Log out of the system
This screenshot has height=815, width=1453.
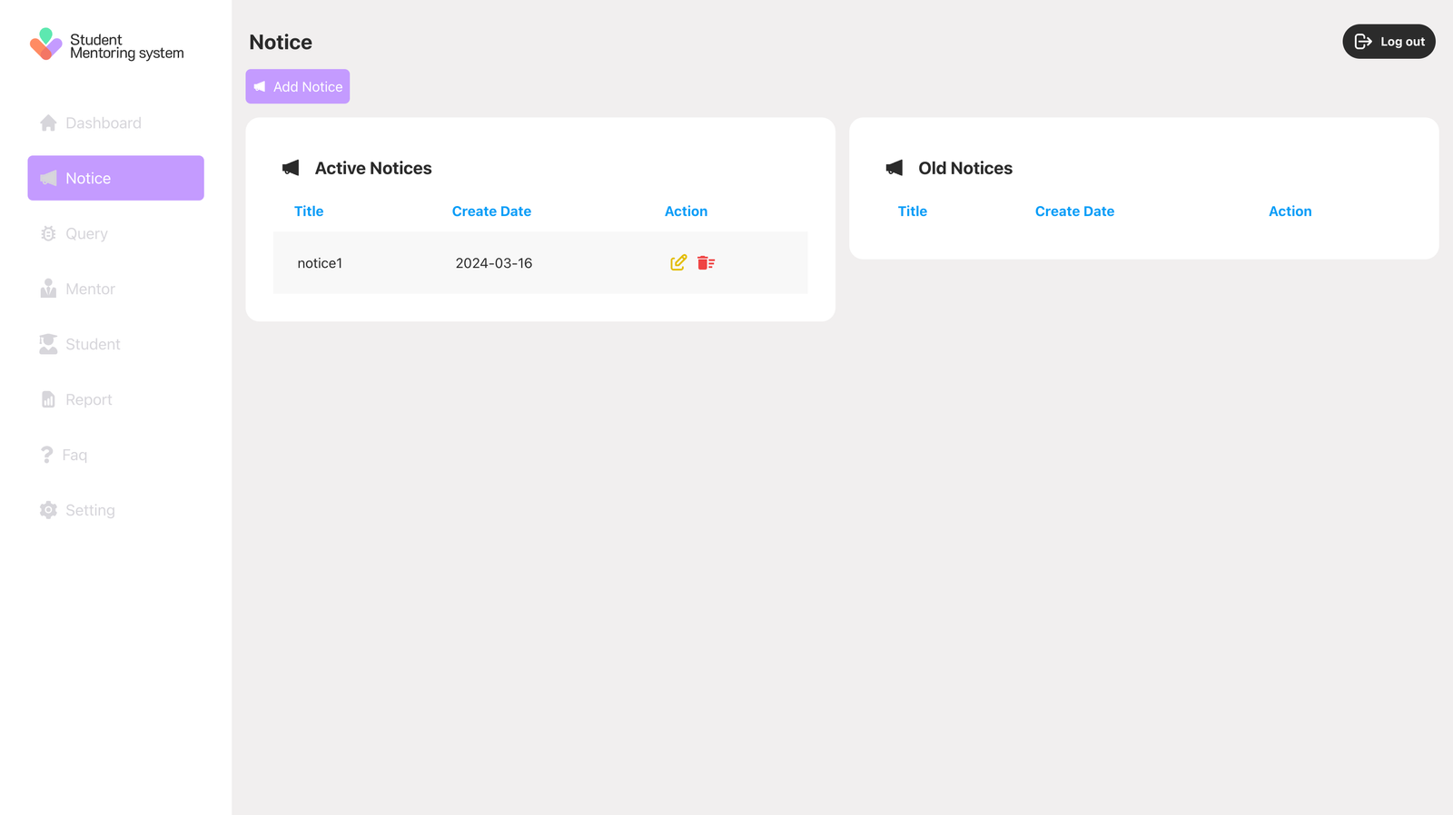click(1389, 42)
